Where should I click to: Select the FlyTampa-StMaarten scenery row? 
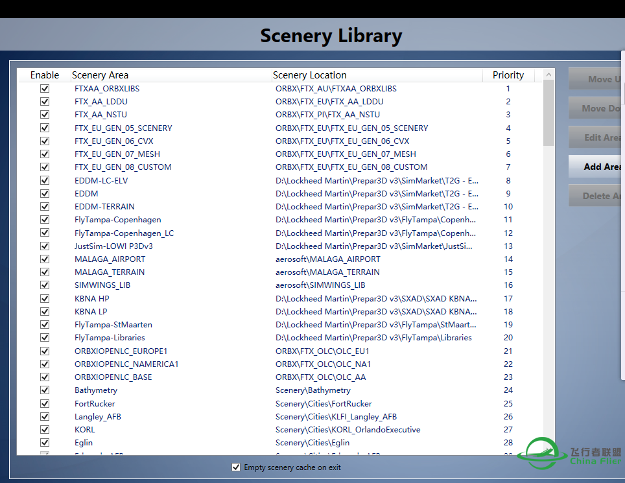113,324
